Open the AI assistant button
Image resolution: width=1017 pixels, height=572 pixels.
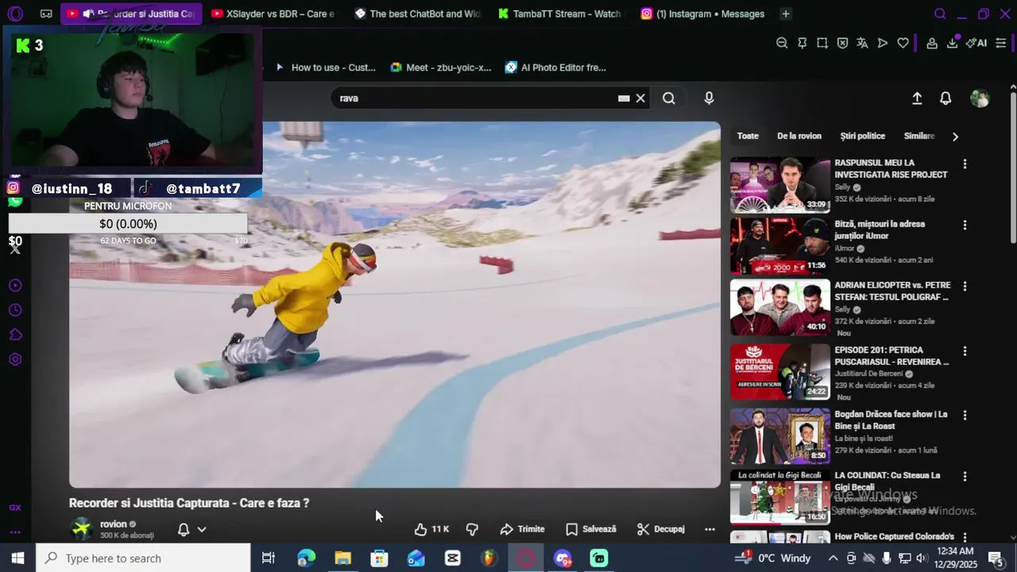click(976, 43)
